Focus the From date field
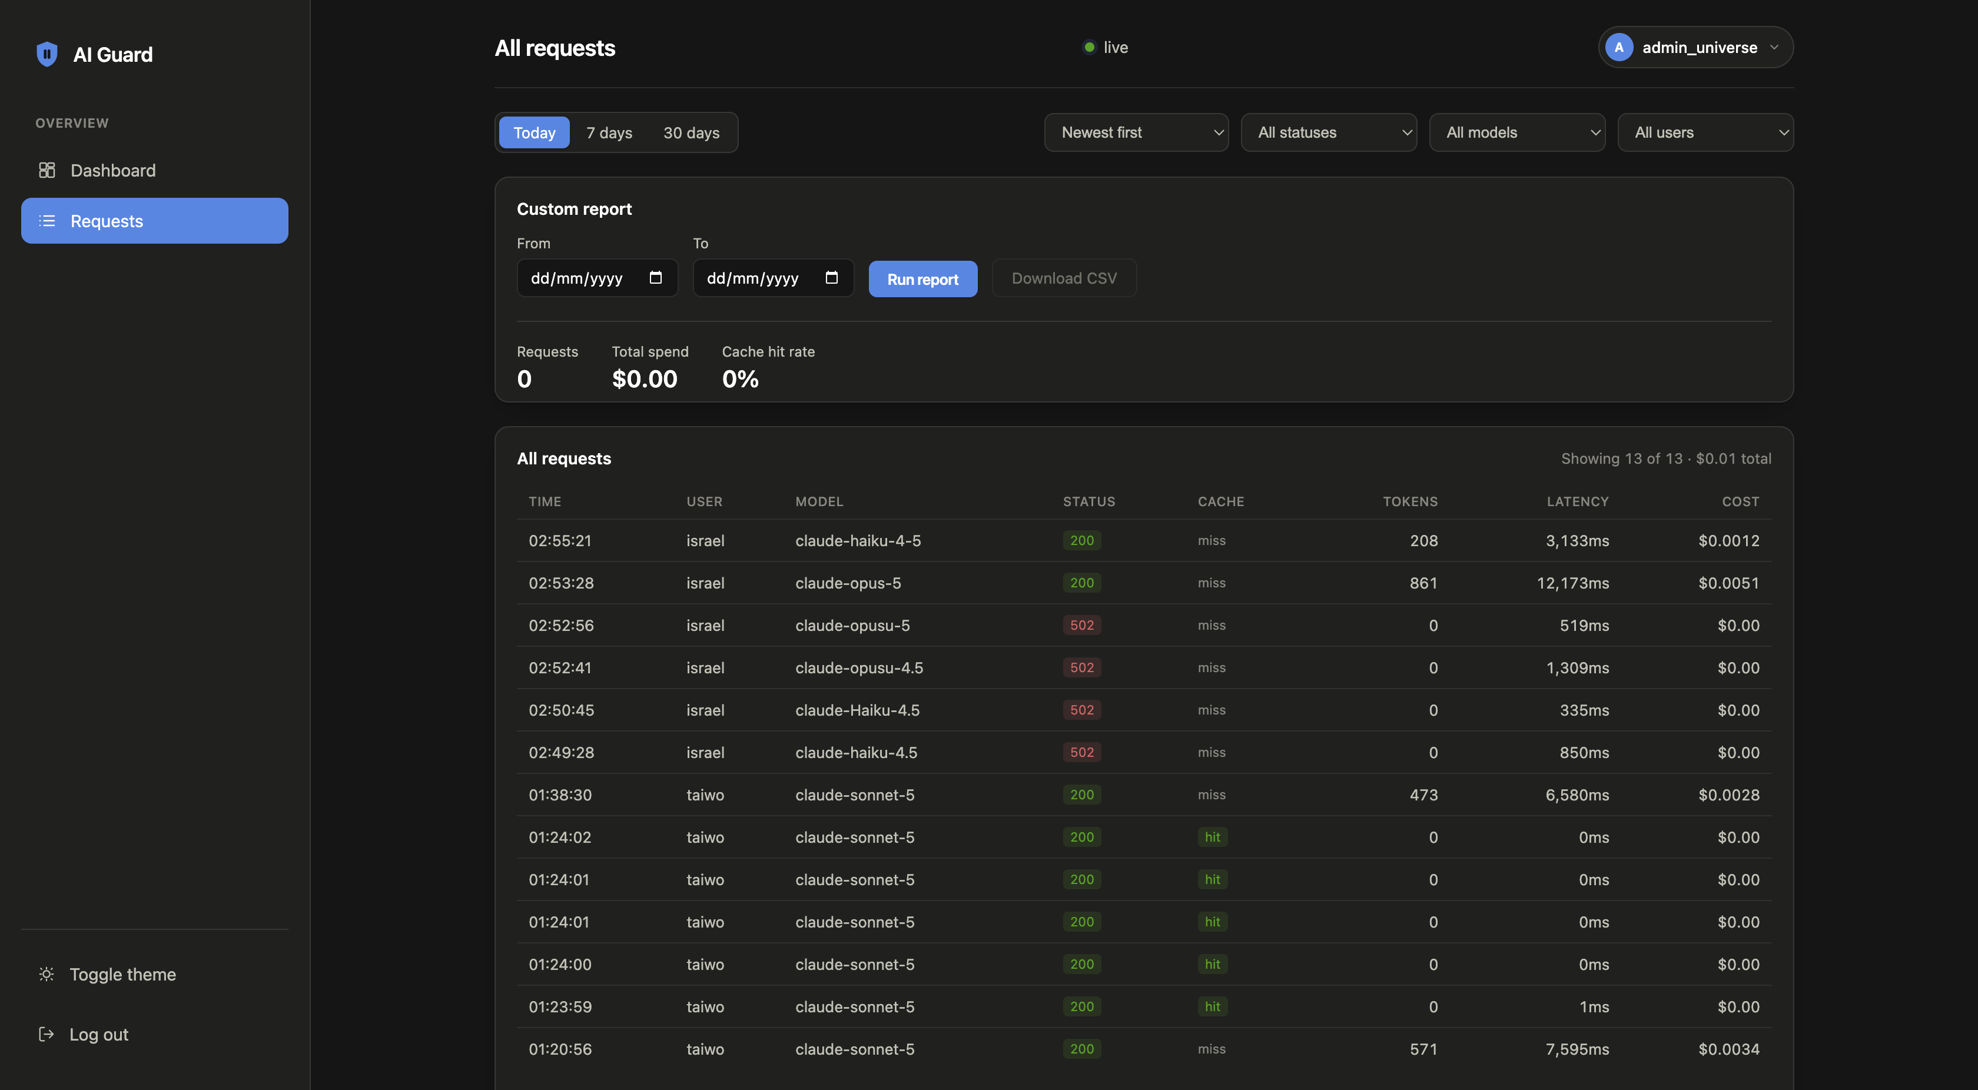The width and height of the screenshot is (1978, 1090). click(598, 278)
